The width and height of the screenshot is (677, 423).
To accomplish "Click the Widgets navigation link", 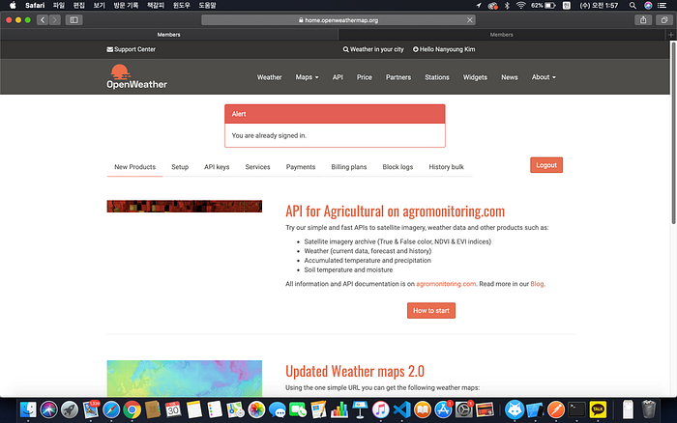I will click(x=475, y=77).
